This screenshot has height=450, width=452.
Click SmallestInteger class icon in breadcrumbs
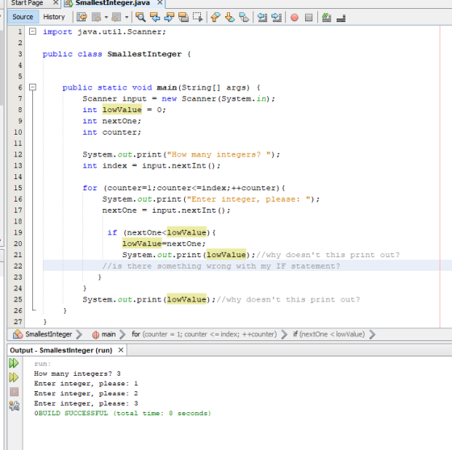[18, 334]
